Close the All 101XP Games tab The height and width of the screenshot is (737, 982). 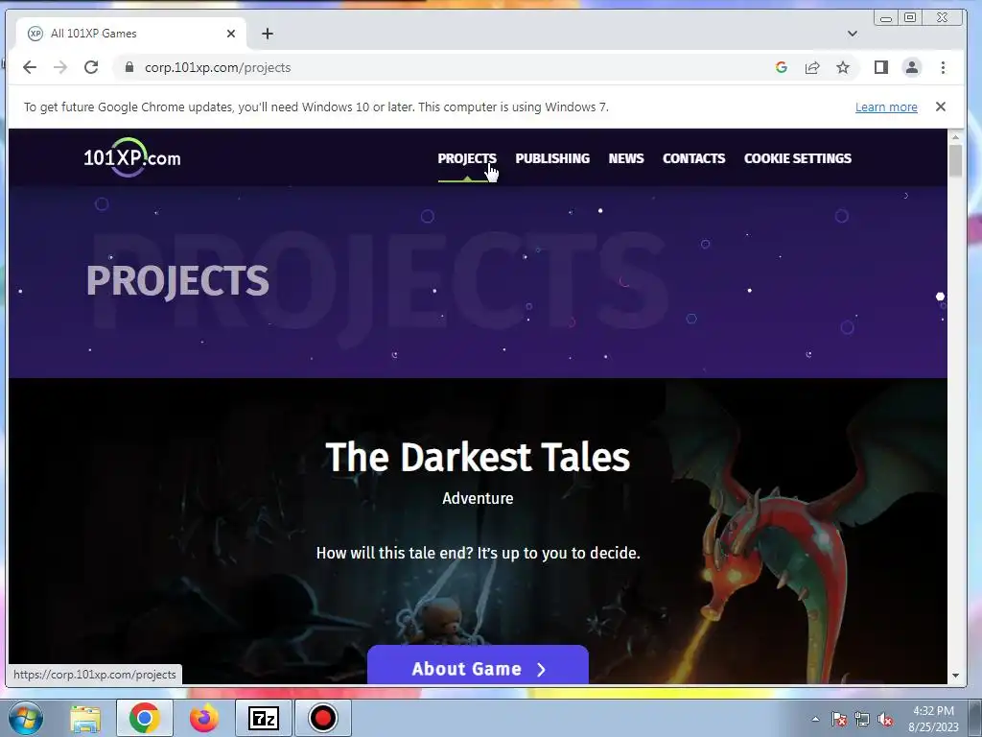point(231,34)
